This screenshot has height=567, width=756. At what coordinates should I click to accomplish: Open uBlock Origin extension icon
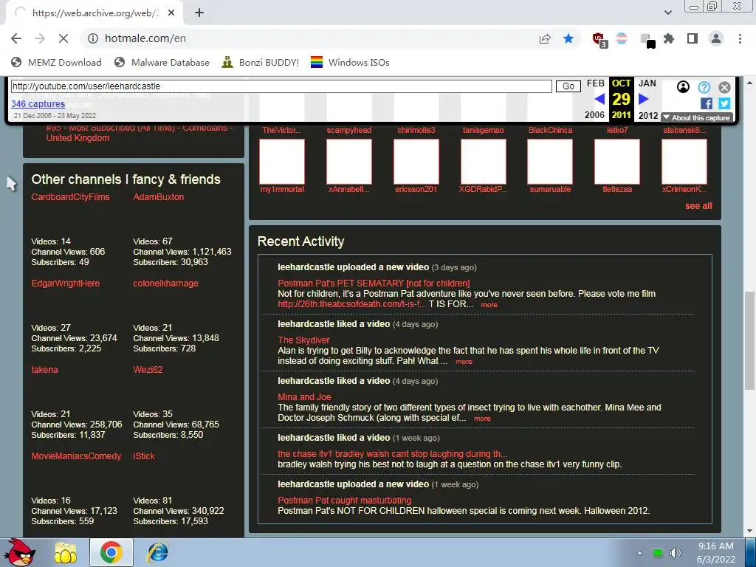599,40
